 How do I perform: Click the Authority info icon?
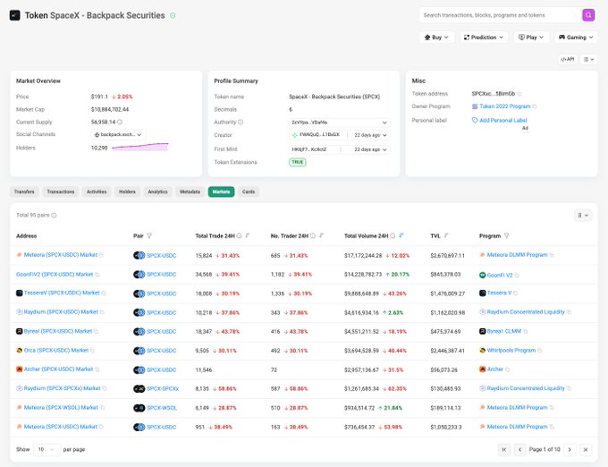click(241, 122)
